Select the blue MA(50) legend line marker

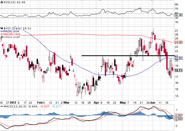pyautogui.click(x=2, y=31)
